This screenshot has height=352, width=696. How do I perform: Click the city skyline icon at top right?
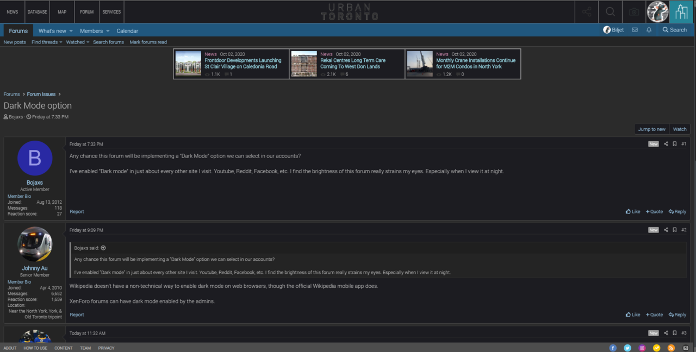[681, 12]
